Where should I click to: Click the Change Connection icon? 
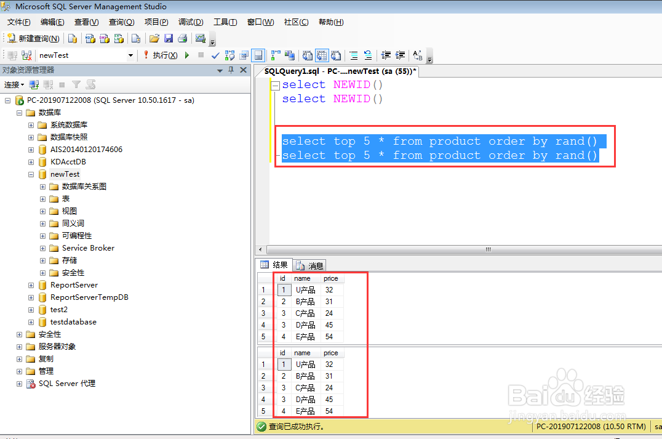(x=26, y=55)
